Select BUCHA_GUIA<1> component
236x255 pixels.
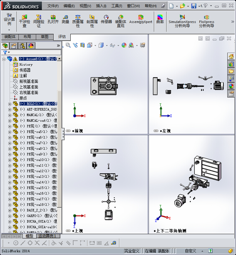[38, 221]
